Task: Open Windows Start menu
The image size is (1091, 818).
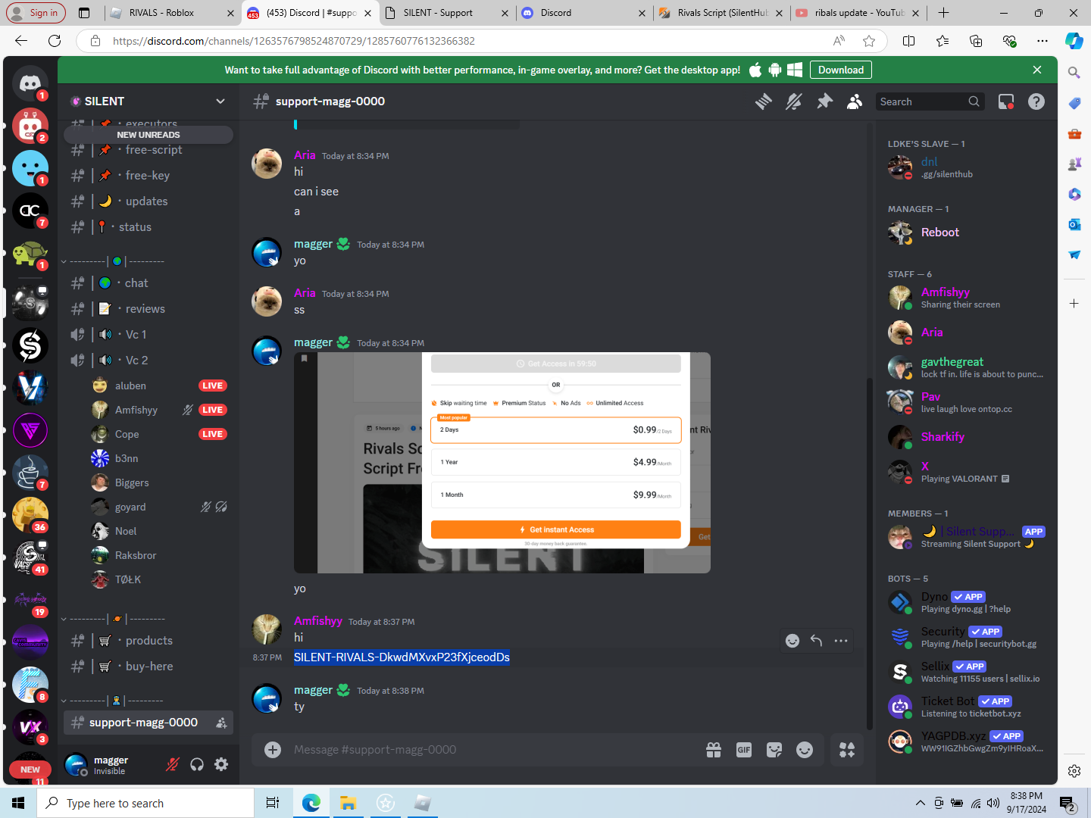Action: coord(18,803)
